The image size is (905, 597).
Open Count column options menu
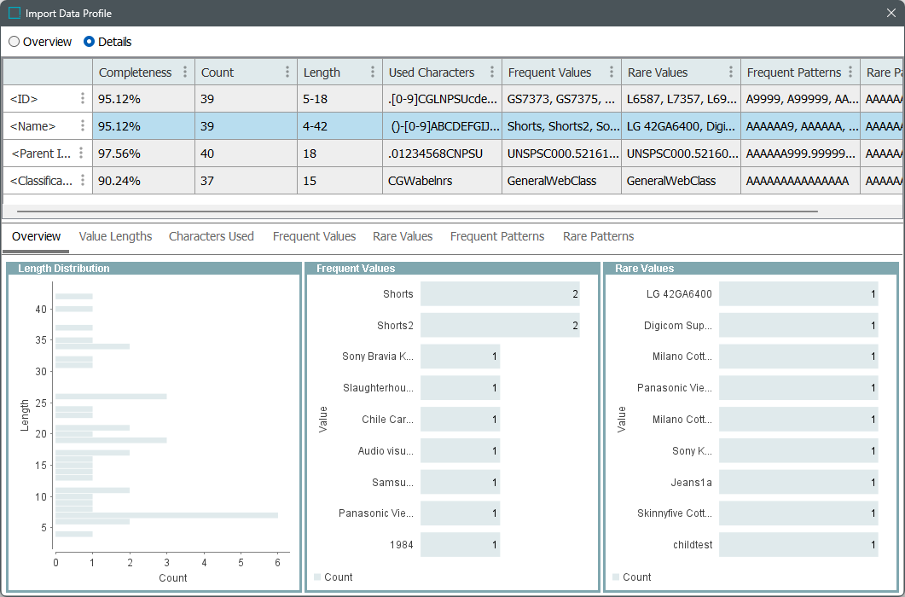coord(287,72)
